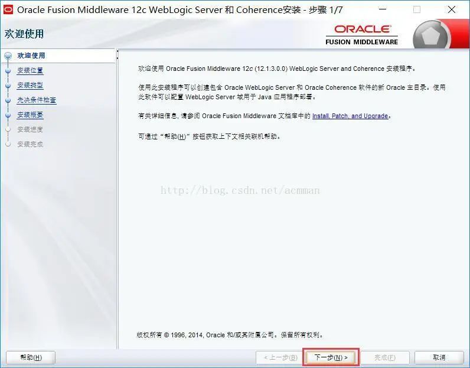Screen dimensions: 470x368
Task: Click the 安装完成 step bullet icon
Action: tap(8, 144)
